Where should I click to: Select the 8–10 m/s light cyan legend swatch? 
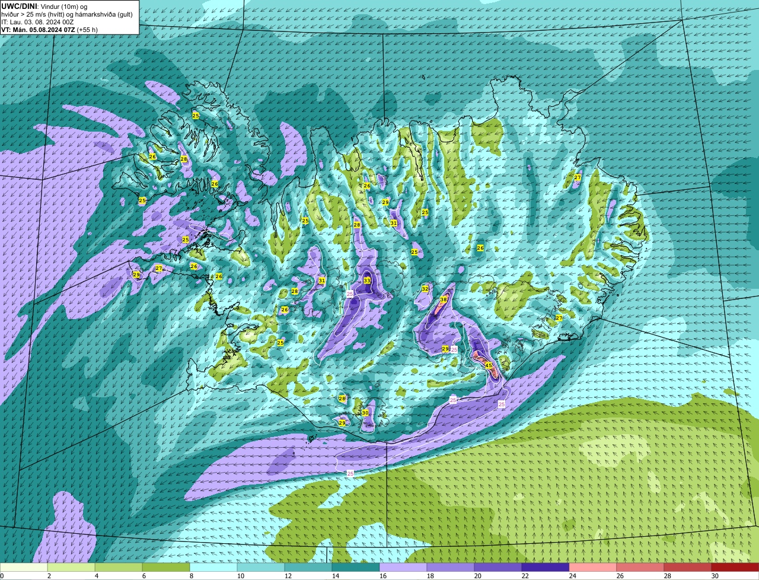tap(213, 568)
